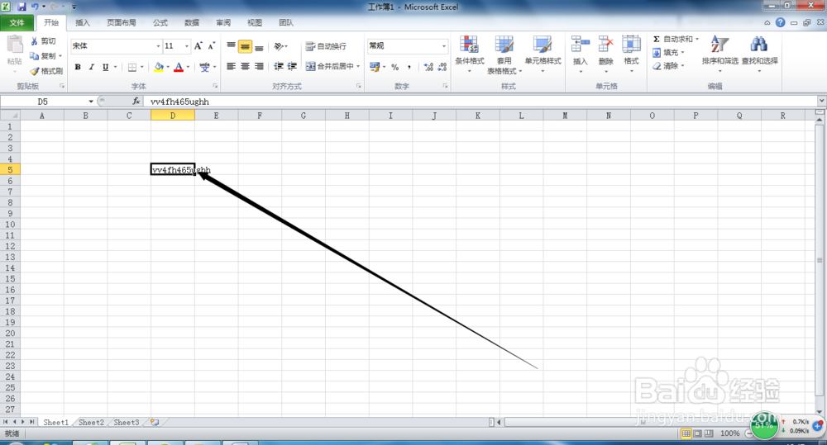Click the text orientation icon
Image resolution: width=827 pixels, height=445 pixels.
click(x=280, y=46)
